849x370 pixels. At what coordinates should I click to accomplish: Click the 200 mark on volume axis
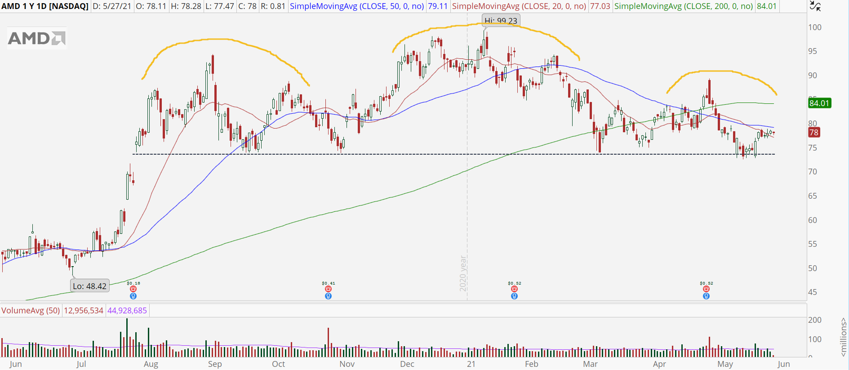click(x=815, y=320)
